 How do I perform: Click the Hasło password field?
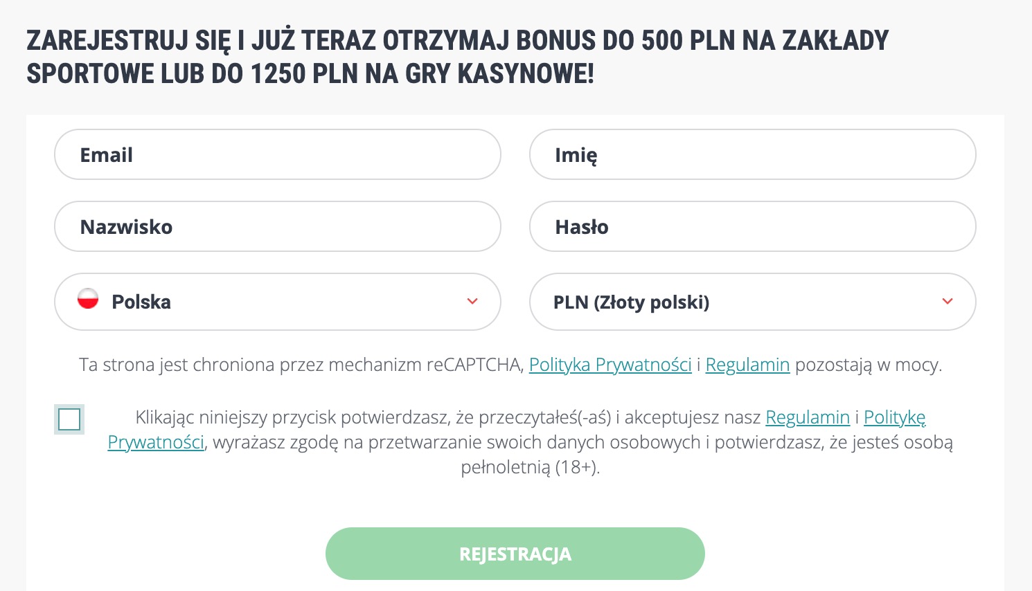[753, 226]
